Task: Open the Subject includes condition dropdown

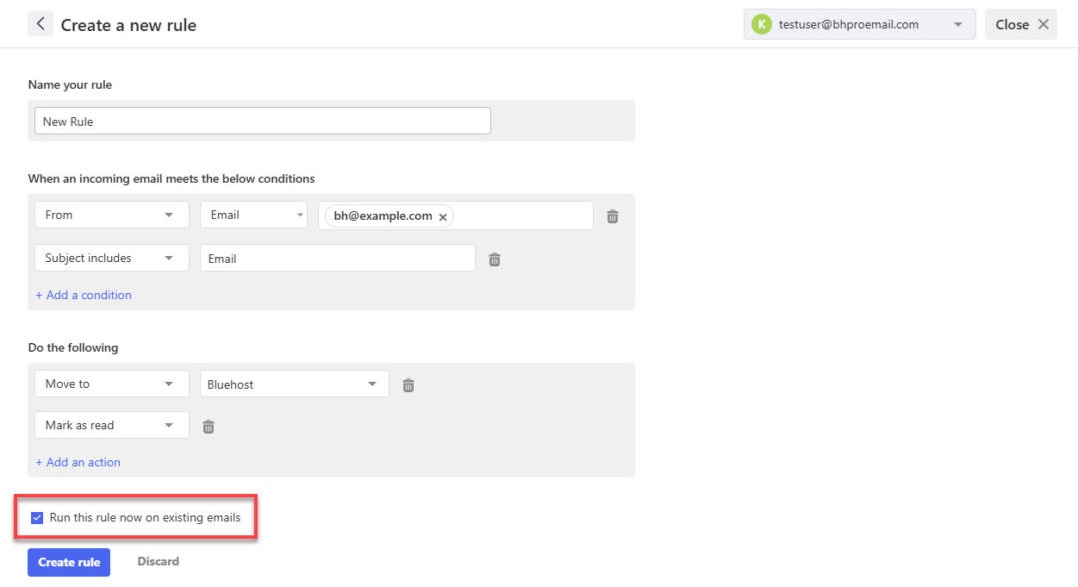Action: click(x=112, y=258)
